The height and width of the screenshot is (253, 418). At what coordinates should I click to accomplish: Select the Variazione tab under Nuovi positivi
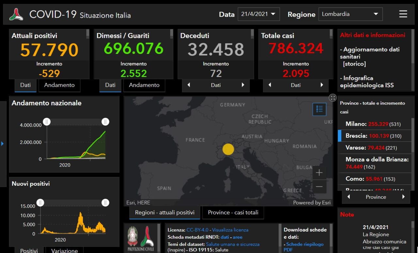(x=64, y=250)
